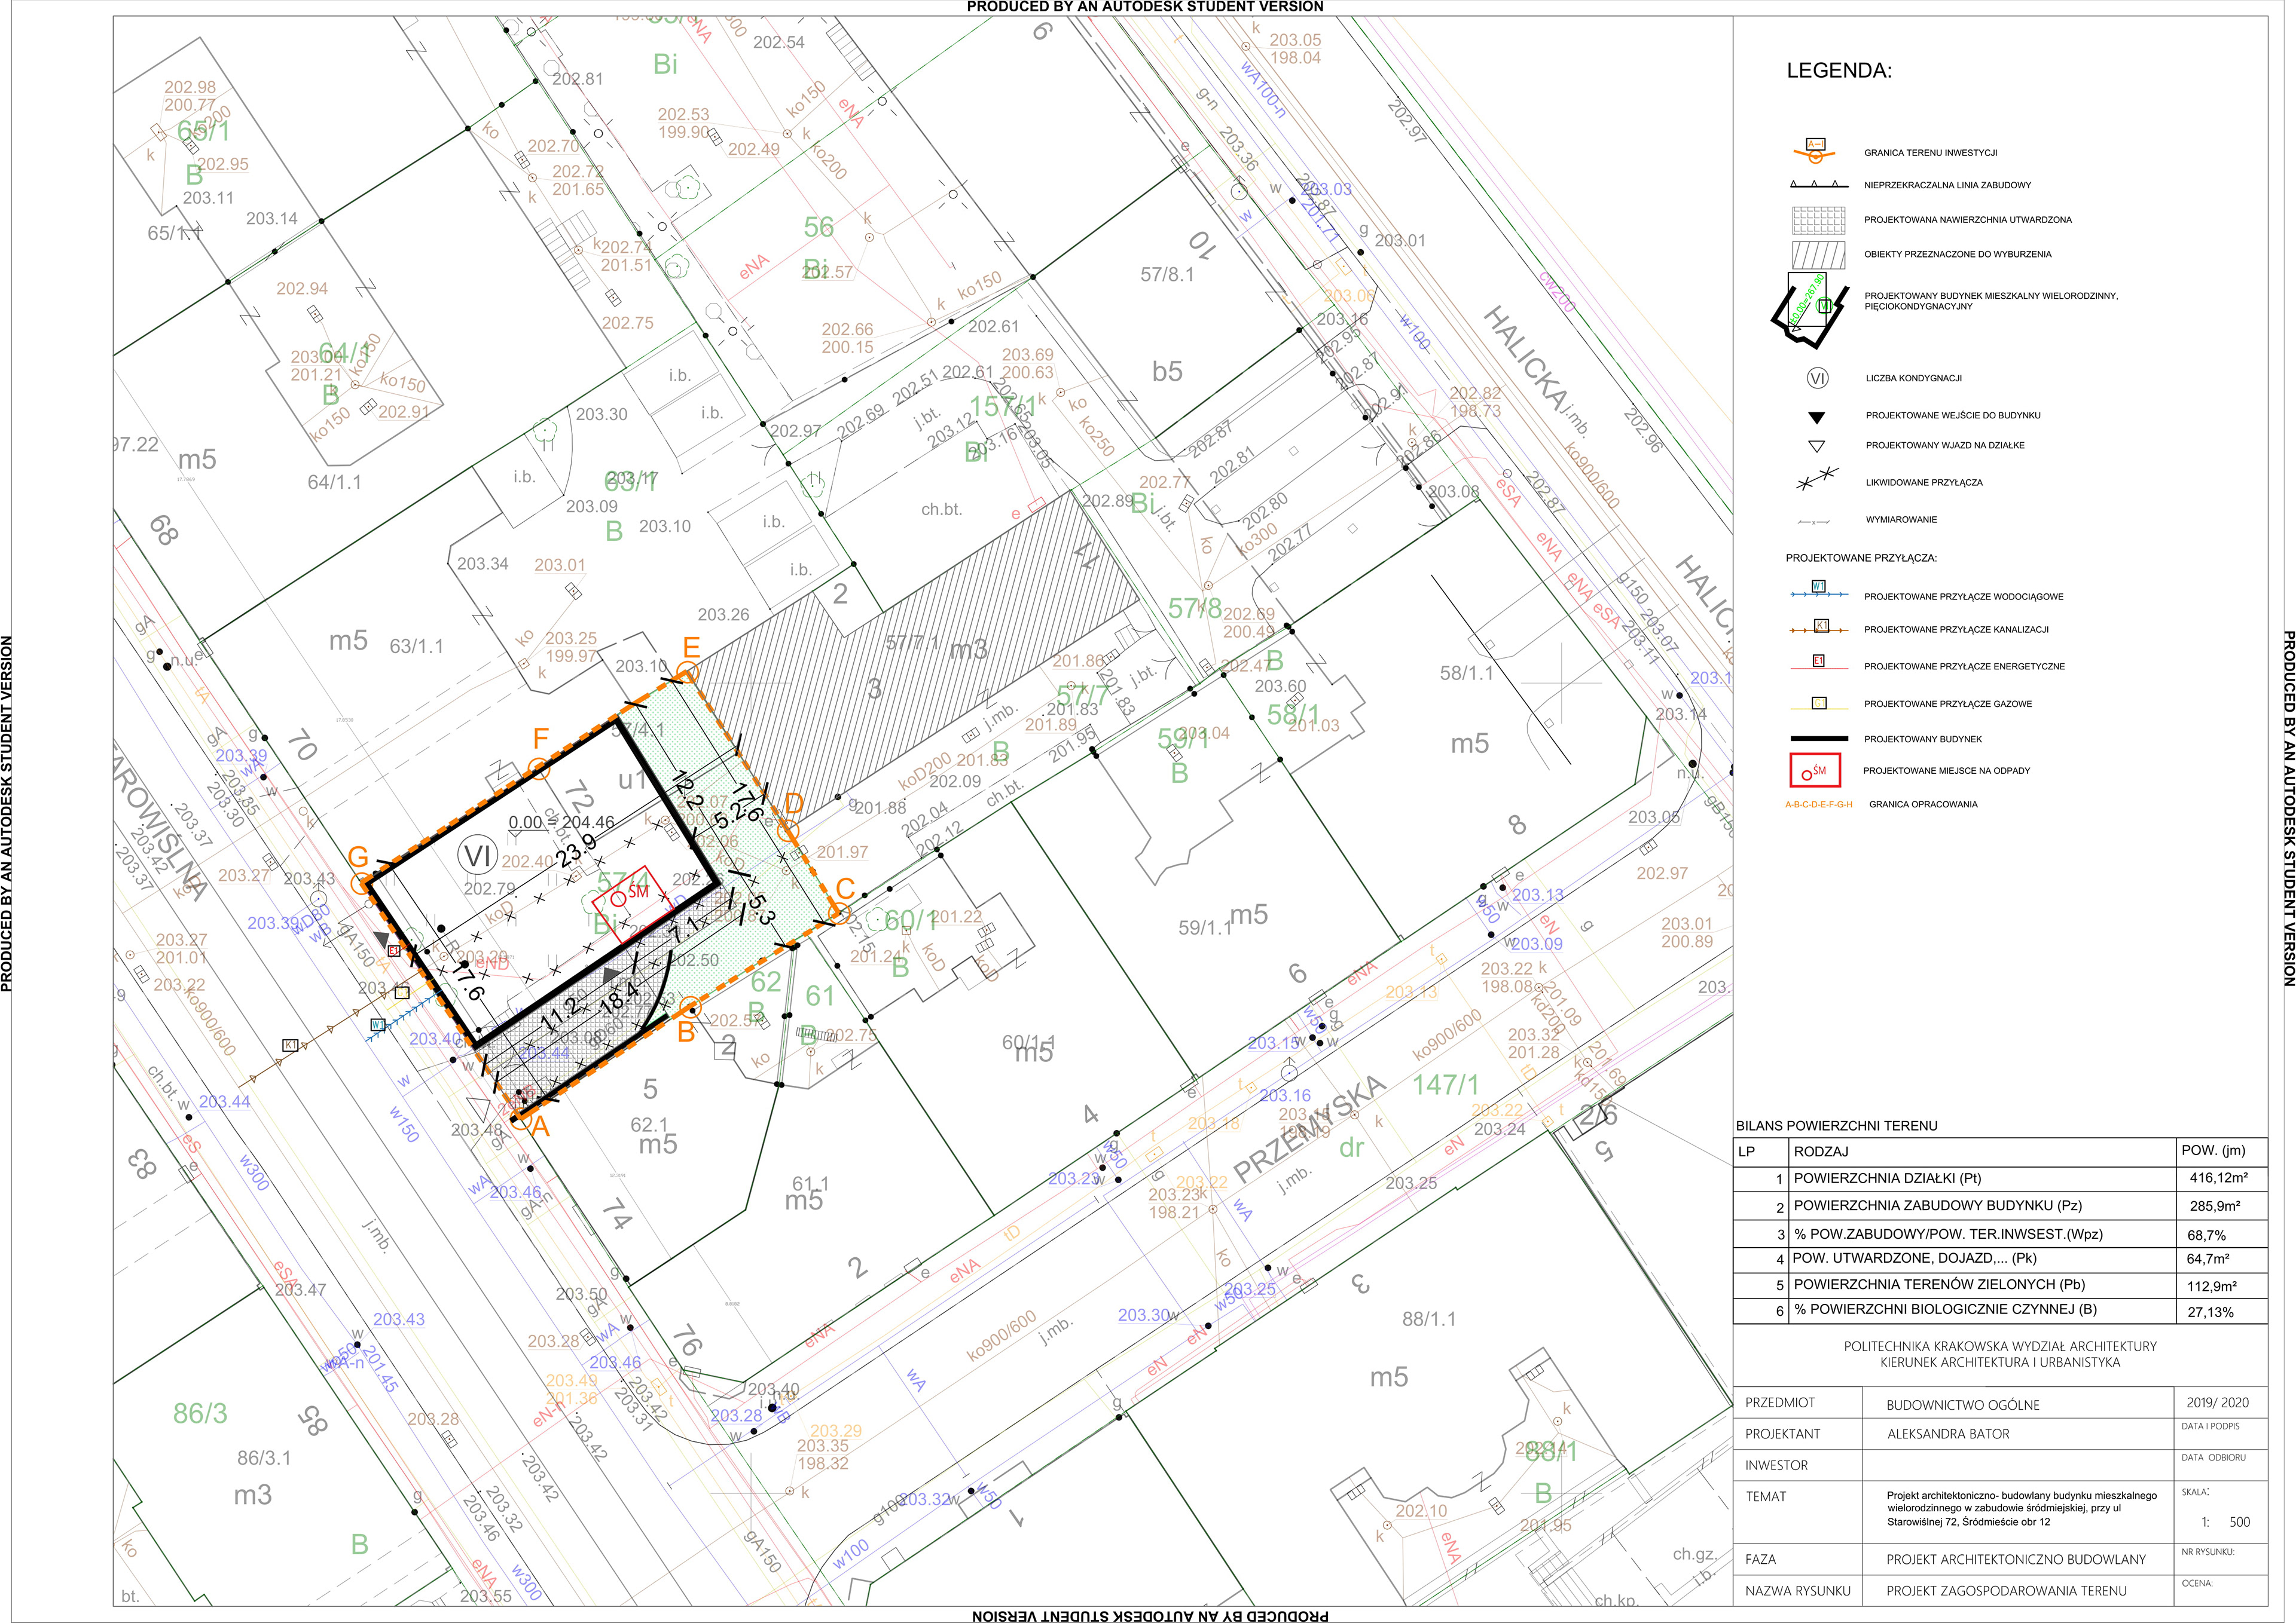The image size is (2296, 1623).
Task: Click the BILANS POWIERZCHNI TERENU table title
Action: coord(1836,1125)
